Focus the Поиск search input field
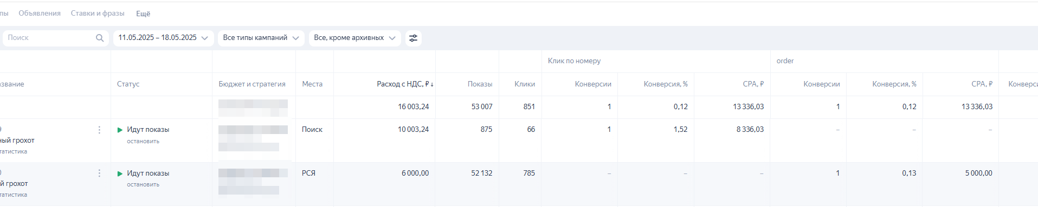The image size is (1038, 207). [x=50, y=38]
